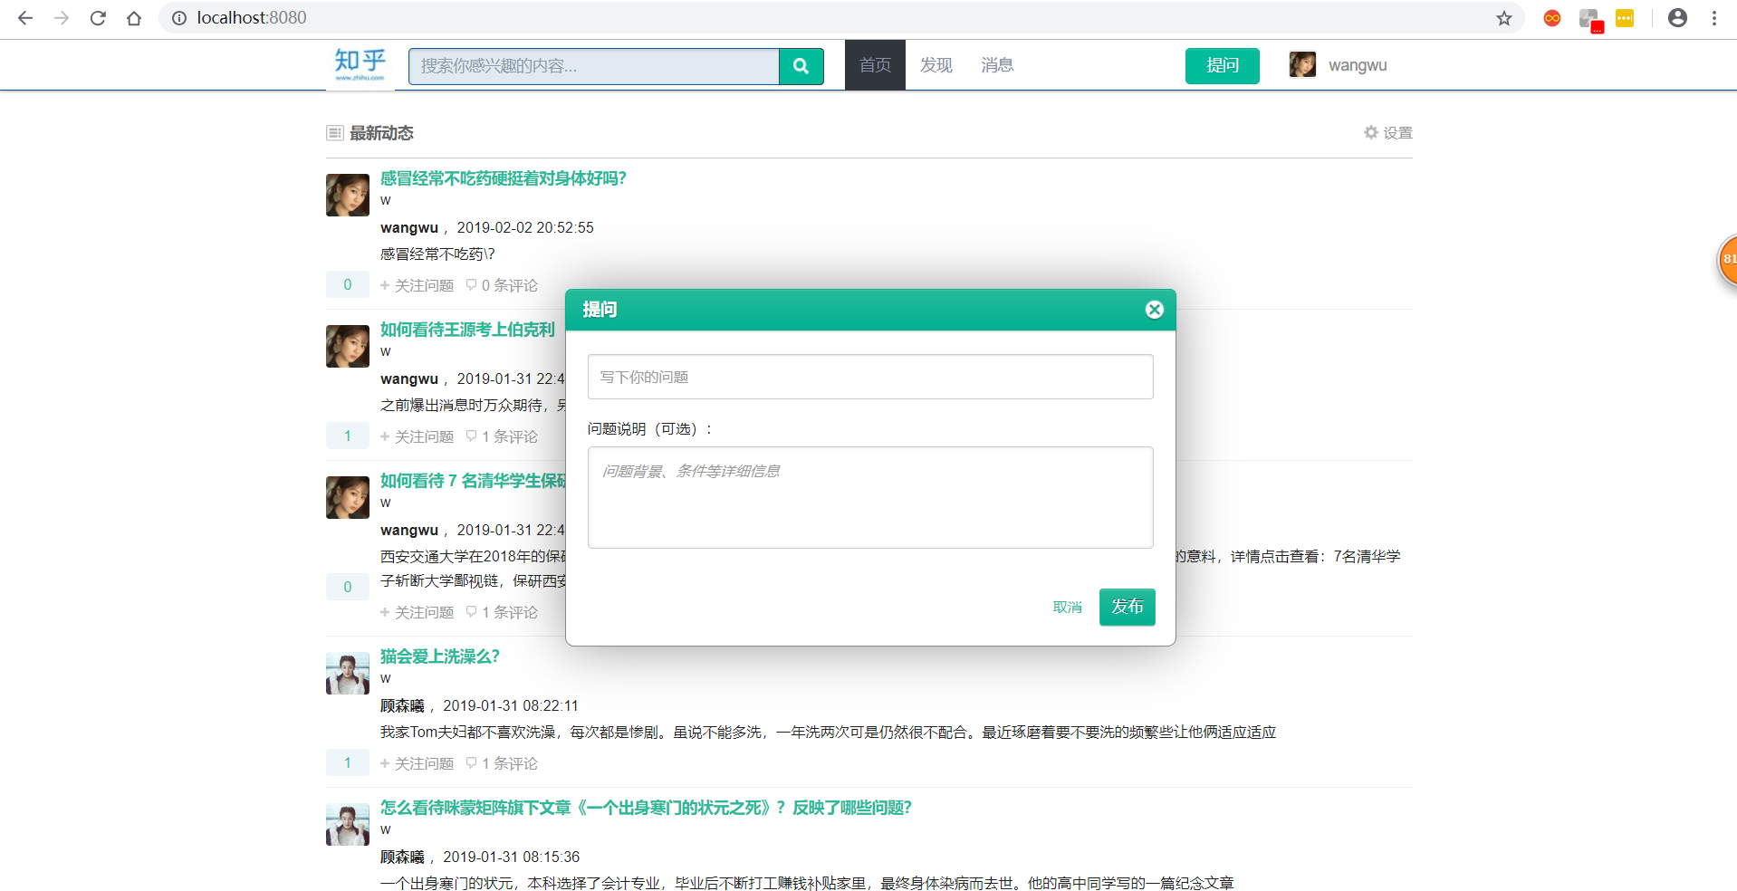Screen dimensions: 1737x891
Task: Open the 消息 tab
Action: tap(997, 65)
